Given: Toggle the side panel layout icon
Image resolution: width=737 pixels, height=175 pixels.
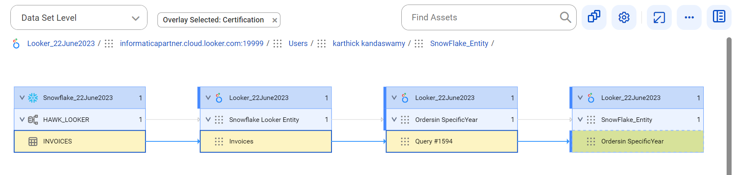Looking at the screenshot, I should click(719, 17).
